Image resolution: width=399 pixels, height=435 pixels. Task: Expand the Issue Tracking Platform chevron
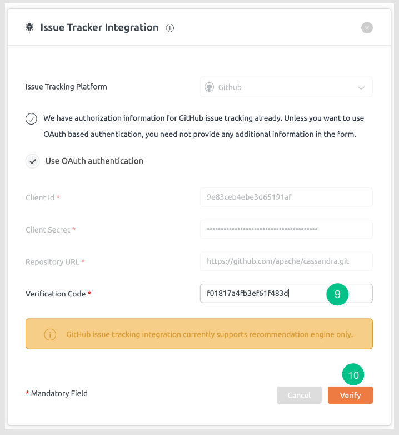pyautogui.click(x=361, y=88)
